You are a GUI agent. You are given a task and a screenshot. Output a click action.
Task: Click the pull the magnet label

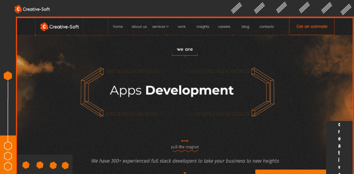coord(185,147)
